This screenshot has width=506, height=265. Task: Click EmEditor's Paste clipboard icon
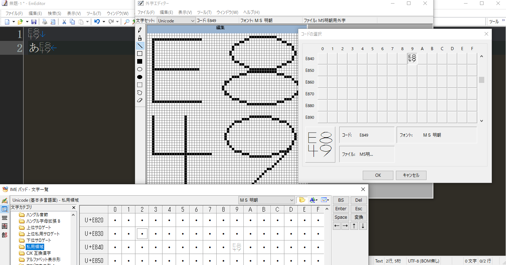[x=81, y=22]
